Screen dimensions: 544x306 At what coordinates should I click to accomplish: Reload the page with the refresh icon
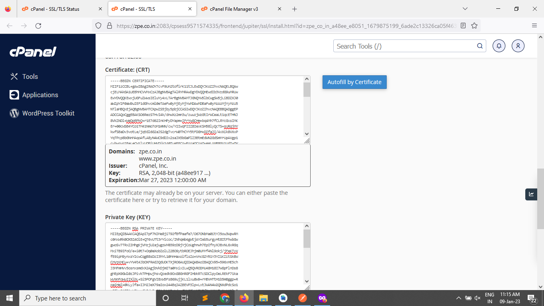click(38, 25)
